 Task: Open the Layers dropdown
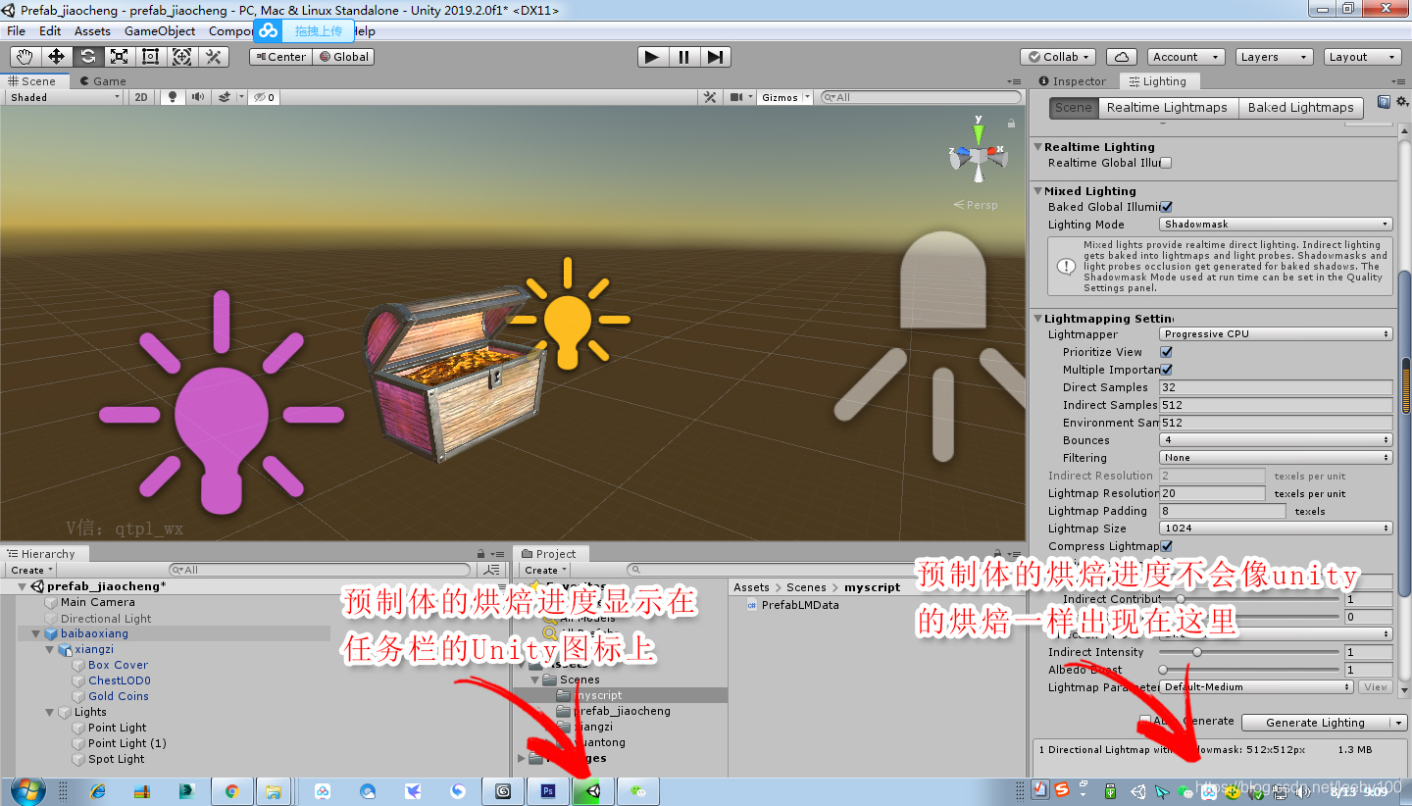point(1274,57)
